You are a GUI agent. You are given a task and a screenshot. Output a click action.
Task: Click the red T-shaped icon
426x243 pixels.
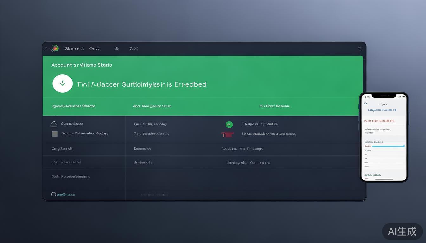[x=228, y=134]
